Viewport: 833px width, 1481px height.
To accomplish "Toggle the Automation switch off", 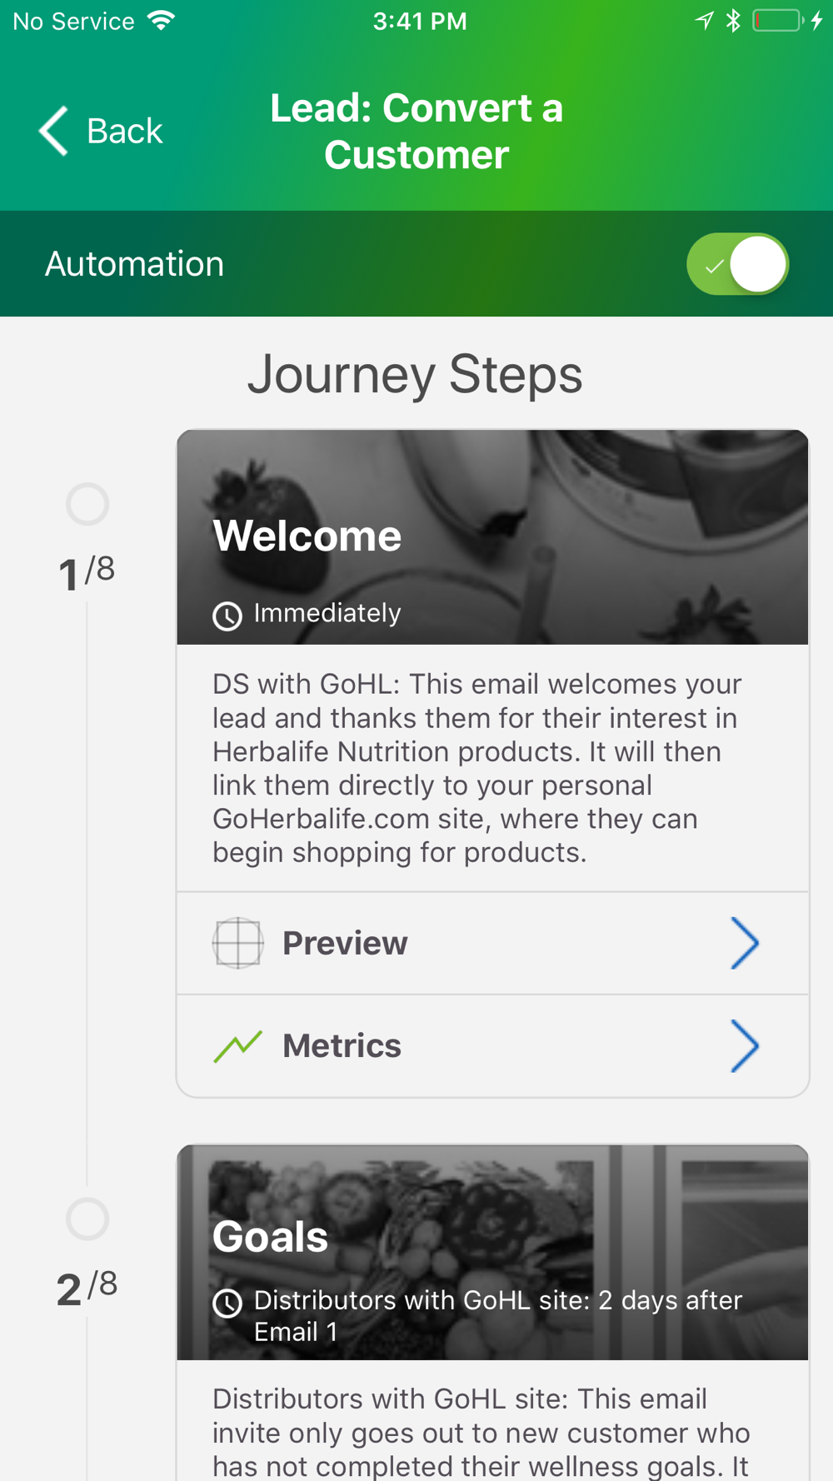I will 737,265.
